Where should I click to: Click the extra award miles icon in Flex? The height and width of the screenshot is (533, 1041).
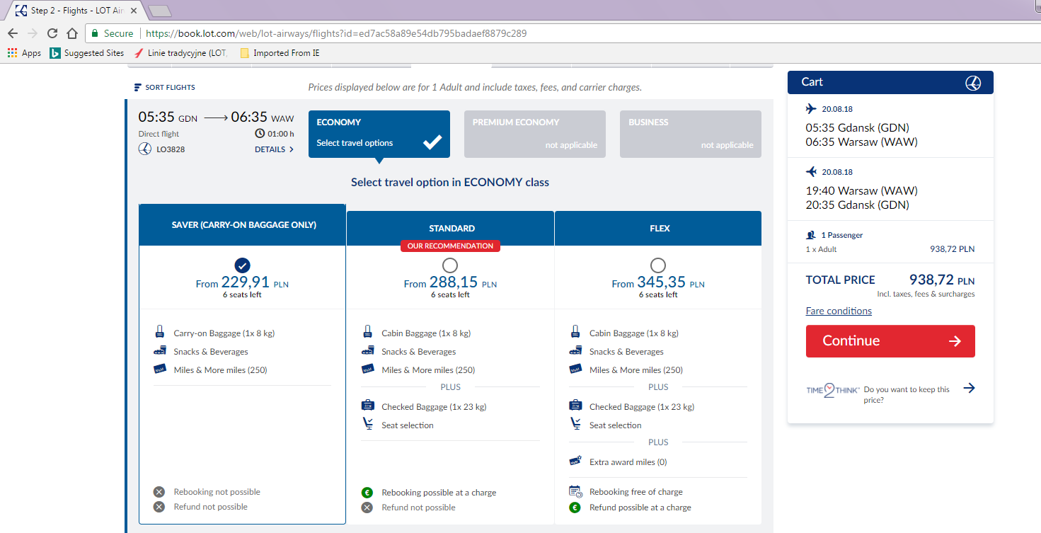coord(575,462)
